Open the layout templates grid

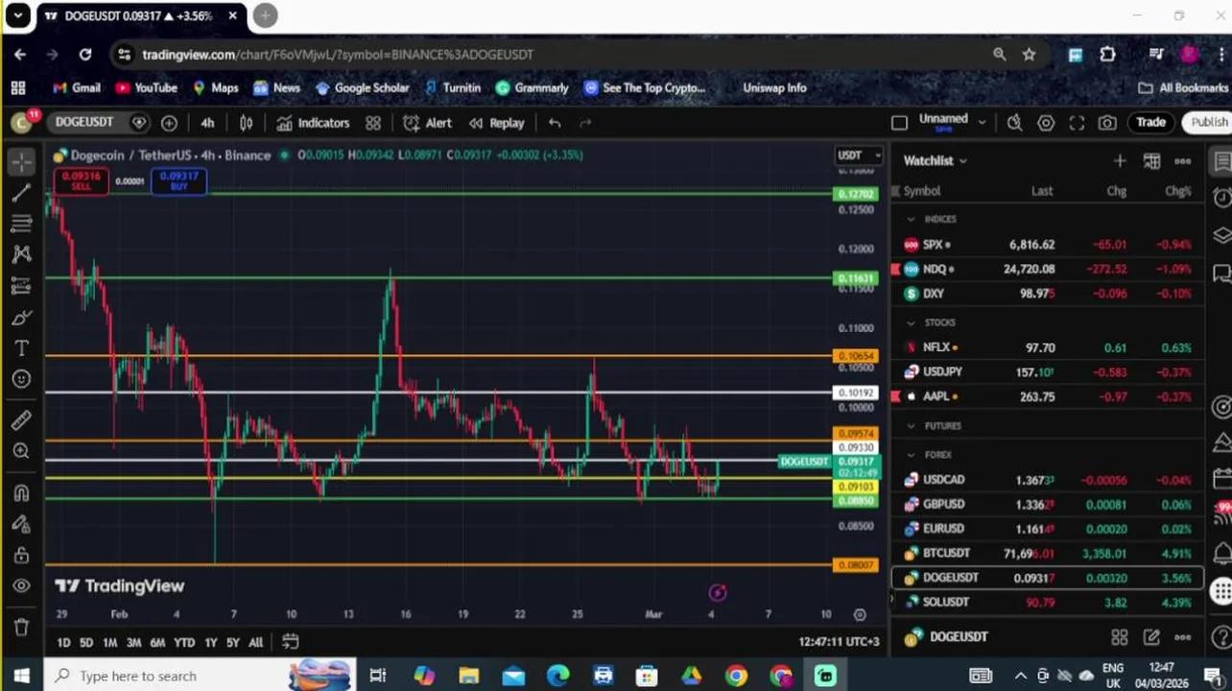[x=373, y=123]
